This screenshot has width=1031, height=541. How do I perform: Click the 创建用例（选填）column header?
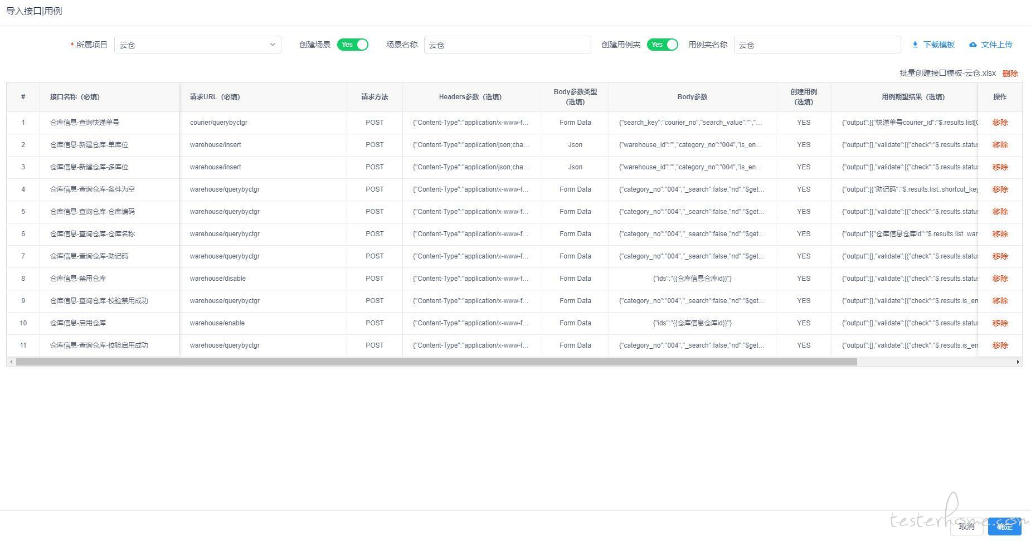pyautogui.click(x=804, y=97)
